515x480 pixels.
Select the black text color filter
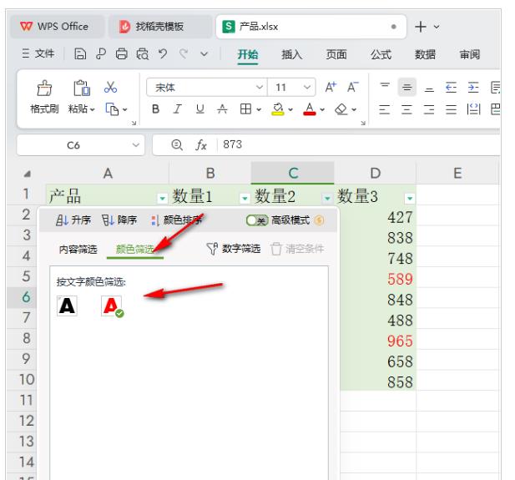coord(67,306)
